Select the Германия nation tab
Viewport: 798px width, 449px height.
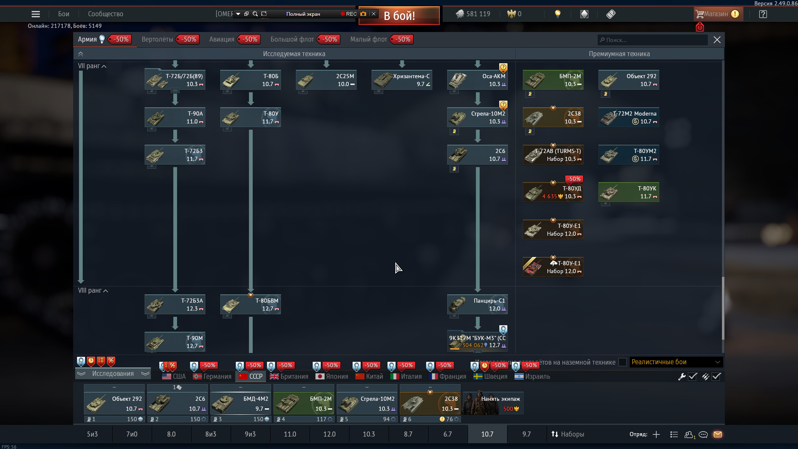[212, 377]
